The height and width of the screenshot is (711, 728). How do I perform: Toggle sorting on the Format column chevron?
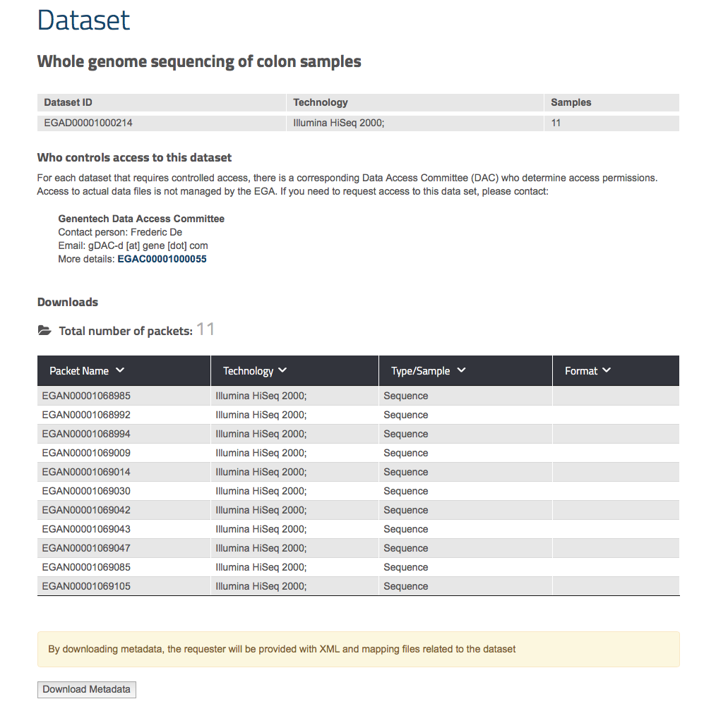click(607, 370)
